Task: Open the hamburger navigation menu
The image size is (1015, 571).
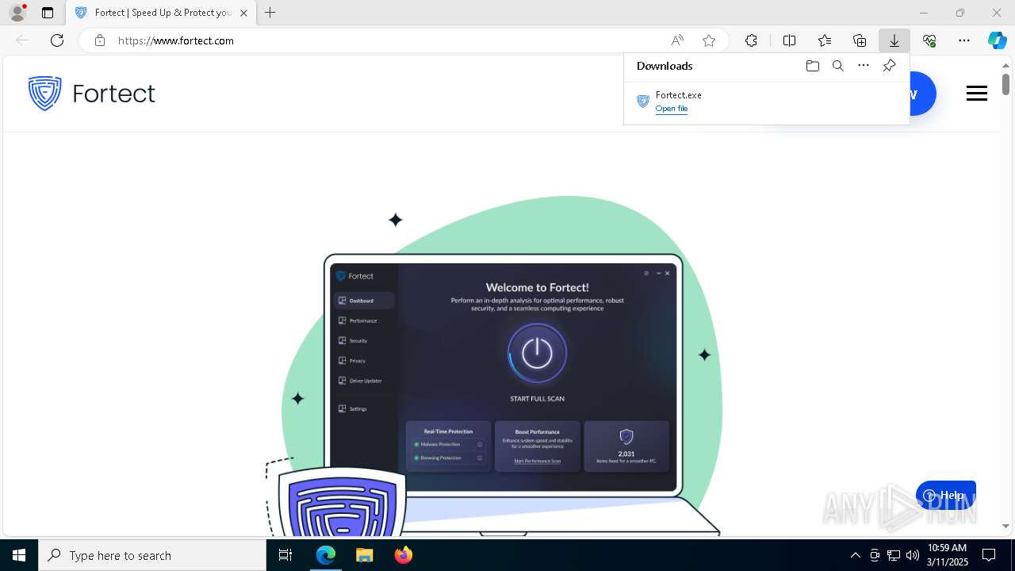Action: (977, 94)
